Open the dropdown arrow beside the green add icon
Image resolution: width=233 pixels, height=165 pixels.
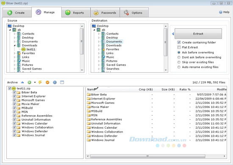(35, 82)
